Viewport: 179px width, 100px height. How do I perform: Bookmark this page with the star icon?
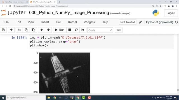(161, 6)
